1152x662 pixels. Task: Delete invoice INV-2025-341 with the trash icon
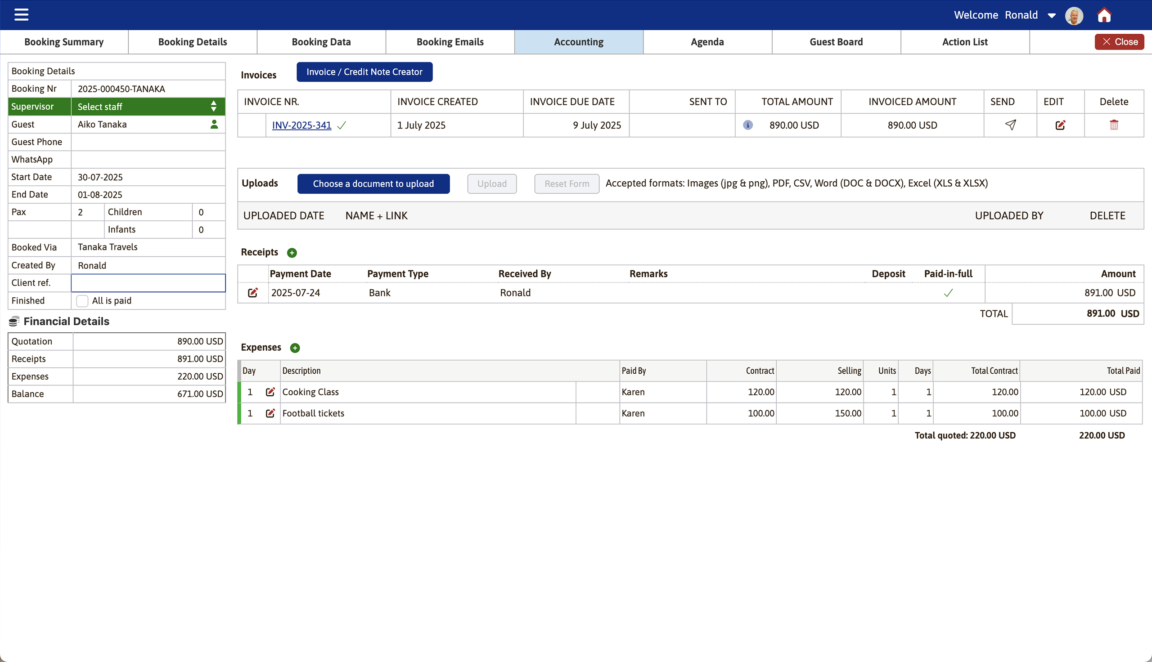[x=1114, y=125]
